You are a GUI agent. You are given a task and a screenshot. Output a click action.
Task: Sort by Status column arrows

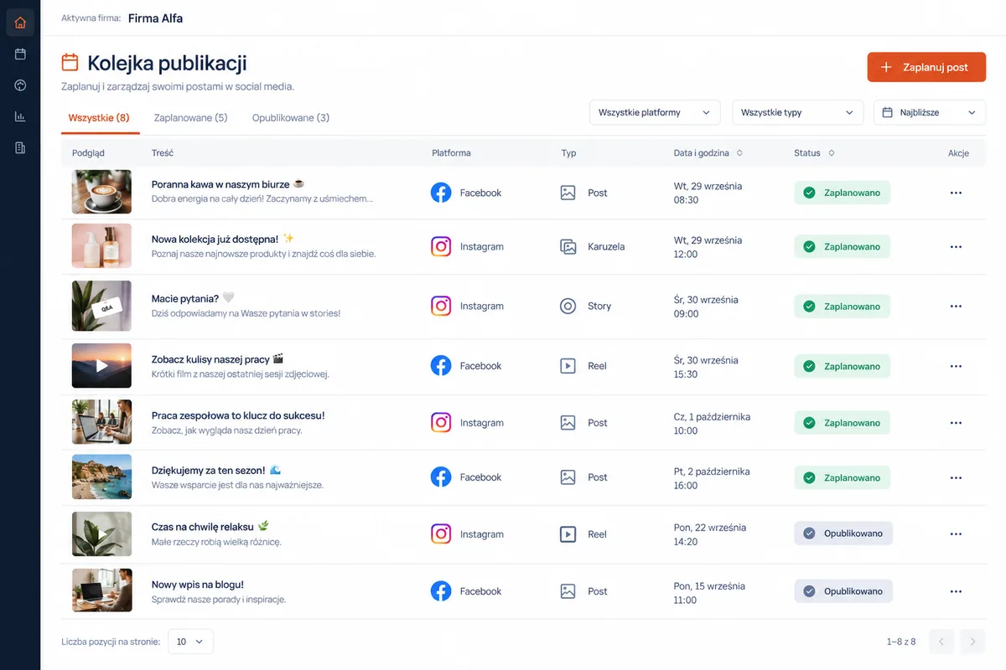(831, 153)
